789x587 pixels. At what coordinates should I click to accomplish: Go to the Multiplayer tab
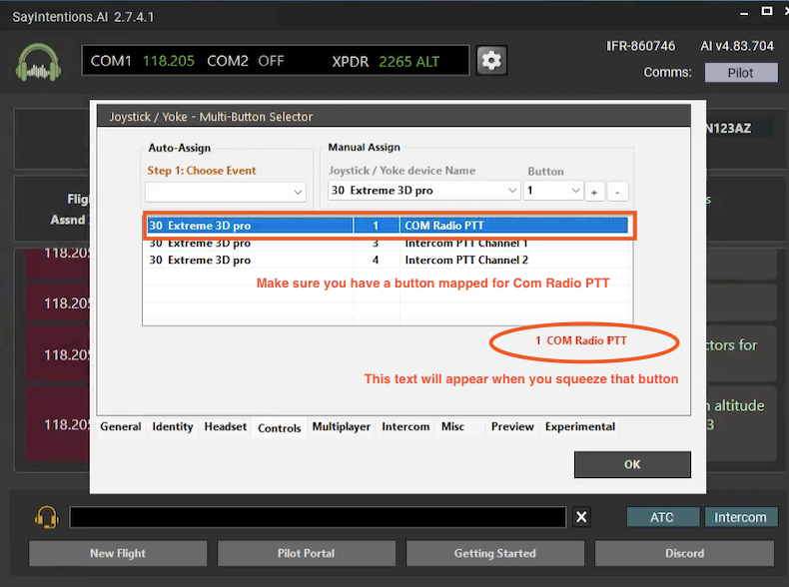click(x=342, y=426)
